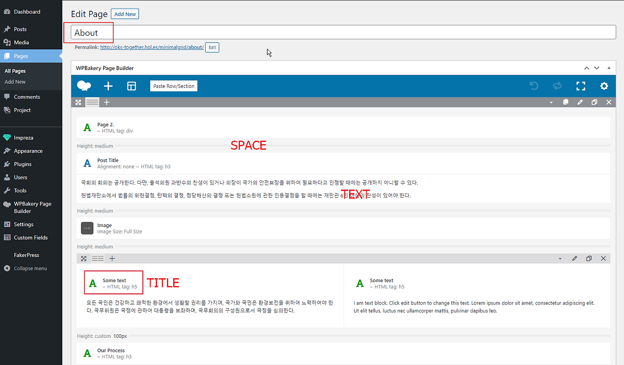Choose Add New under Pages in sidebar
624x365 pixels.
pyautogui.click(x=15, y=82)
